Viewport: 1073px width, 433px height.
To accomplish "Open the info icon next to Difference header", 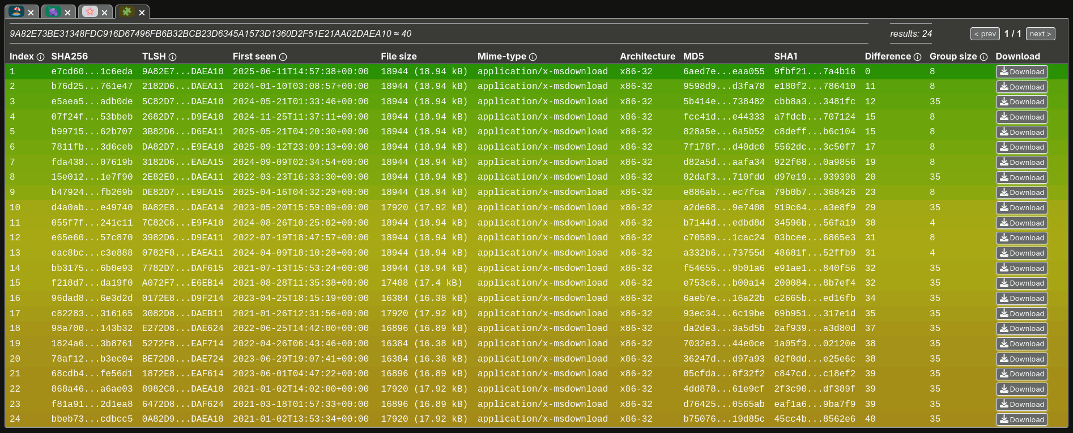I will 917,57.
